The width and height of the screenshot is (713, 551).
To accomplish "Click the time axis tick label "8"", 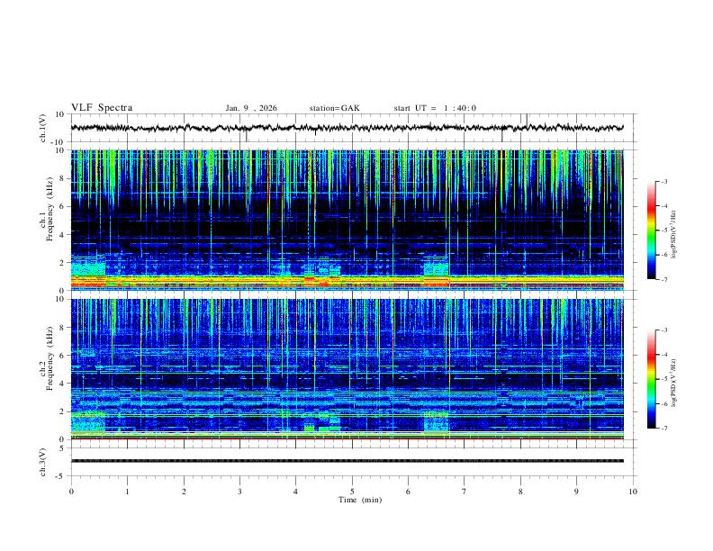I will [520, 492].
